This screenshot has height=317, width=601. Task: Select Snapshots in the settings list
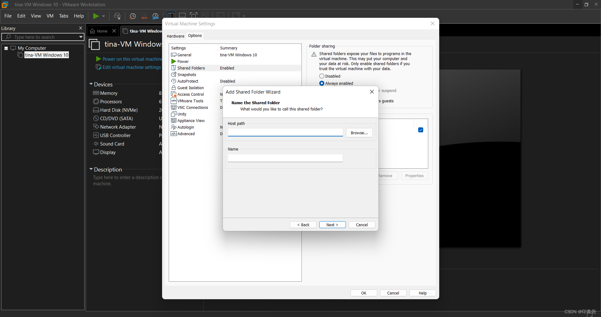point(187,74)
